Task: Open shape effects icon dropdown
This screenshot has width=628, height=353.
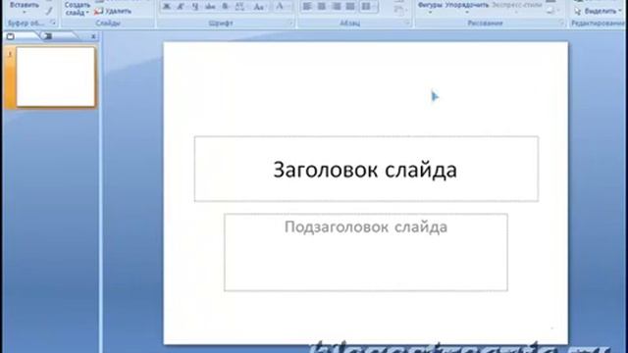Action: 551,11
